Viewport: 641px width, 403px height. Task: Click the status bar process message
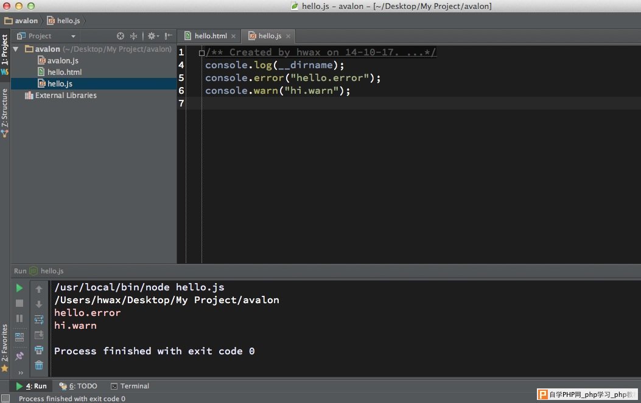tap(72, 399)
